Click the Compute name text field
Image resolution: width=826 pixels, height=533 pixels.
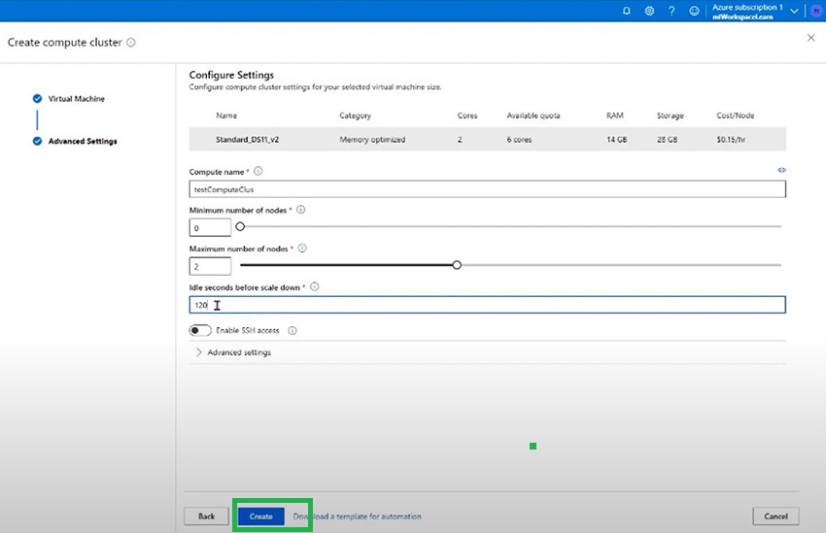tap(486, 189)
